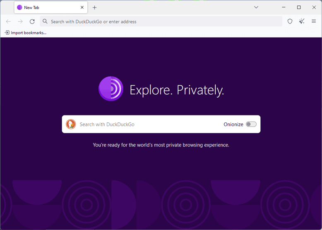Close the New Tab tab
322x230 pixels.
pyautogui.click(x=82, y=7)
